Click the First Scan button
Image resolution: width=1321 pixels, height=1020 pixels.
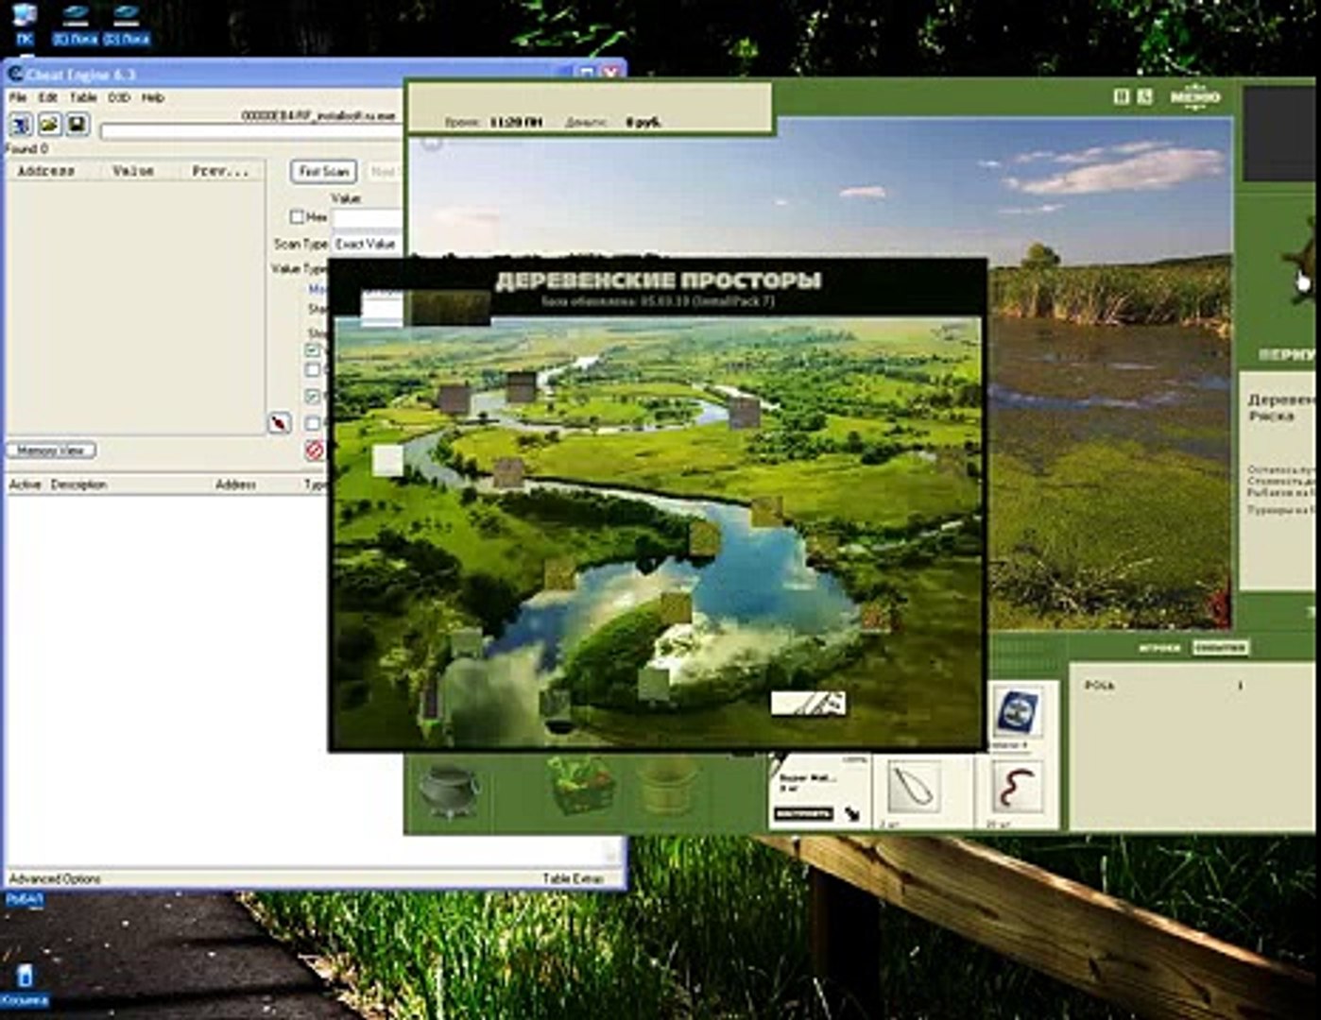[x=323, y=172]
